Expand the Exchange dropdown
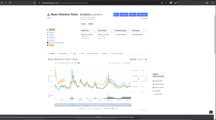 [124, 15]
